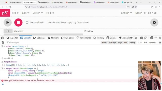Click the console input prompt line
Image resolution: width=162 pixels, height=91 pixels.
point(70,84)
